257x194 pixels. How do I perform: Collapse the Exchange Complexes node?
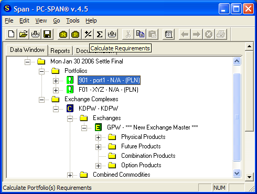[x=41, y=100]
